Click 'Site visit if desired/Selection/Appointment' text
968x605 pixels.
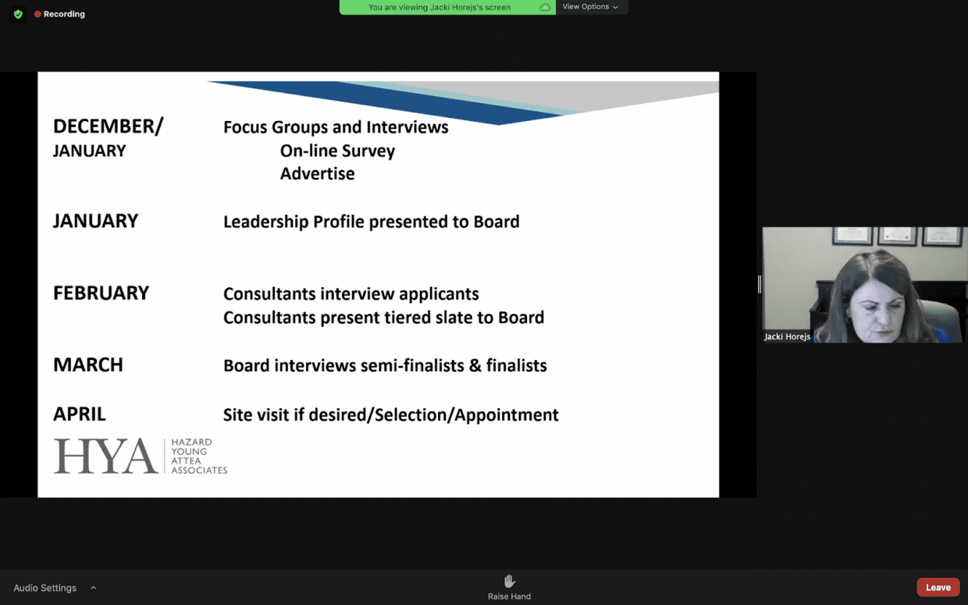[391, 415]
